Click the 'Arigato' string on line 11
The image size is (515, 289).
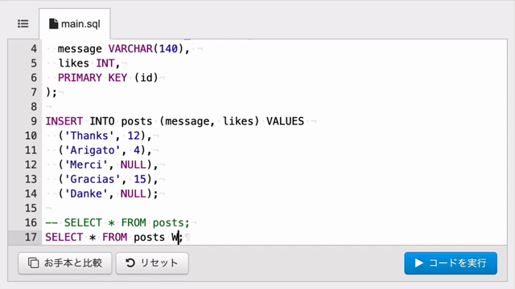(x=93, y=150)
